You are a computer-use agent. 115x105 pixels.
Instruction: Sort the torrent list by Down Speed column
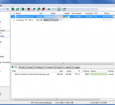(x=76, y=13)
